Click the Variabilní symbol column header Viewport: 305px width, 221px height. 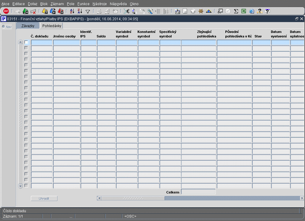tap(124, 34)
